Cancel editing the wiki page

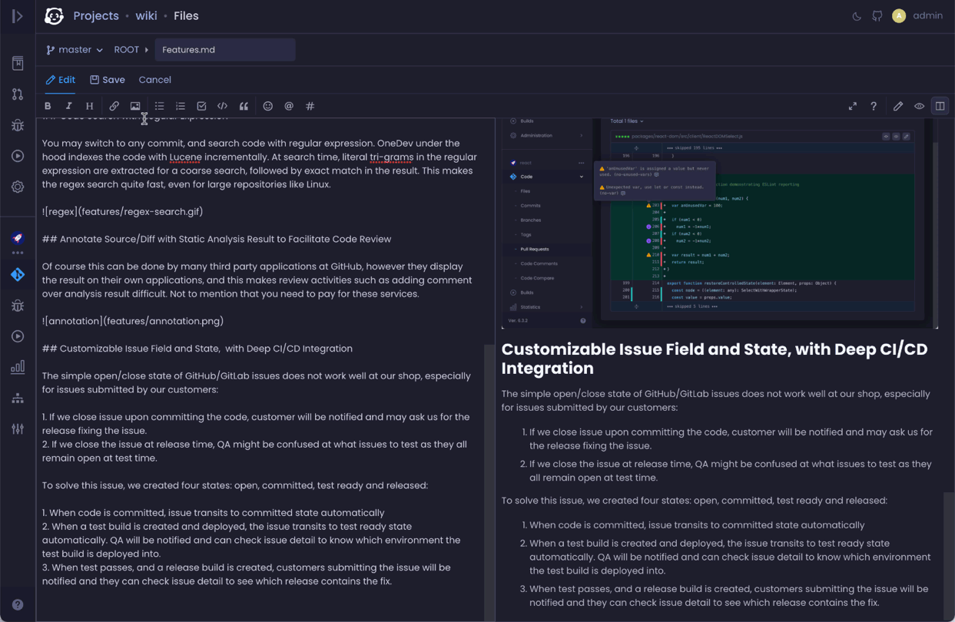154,79
